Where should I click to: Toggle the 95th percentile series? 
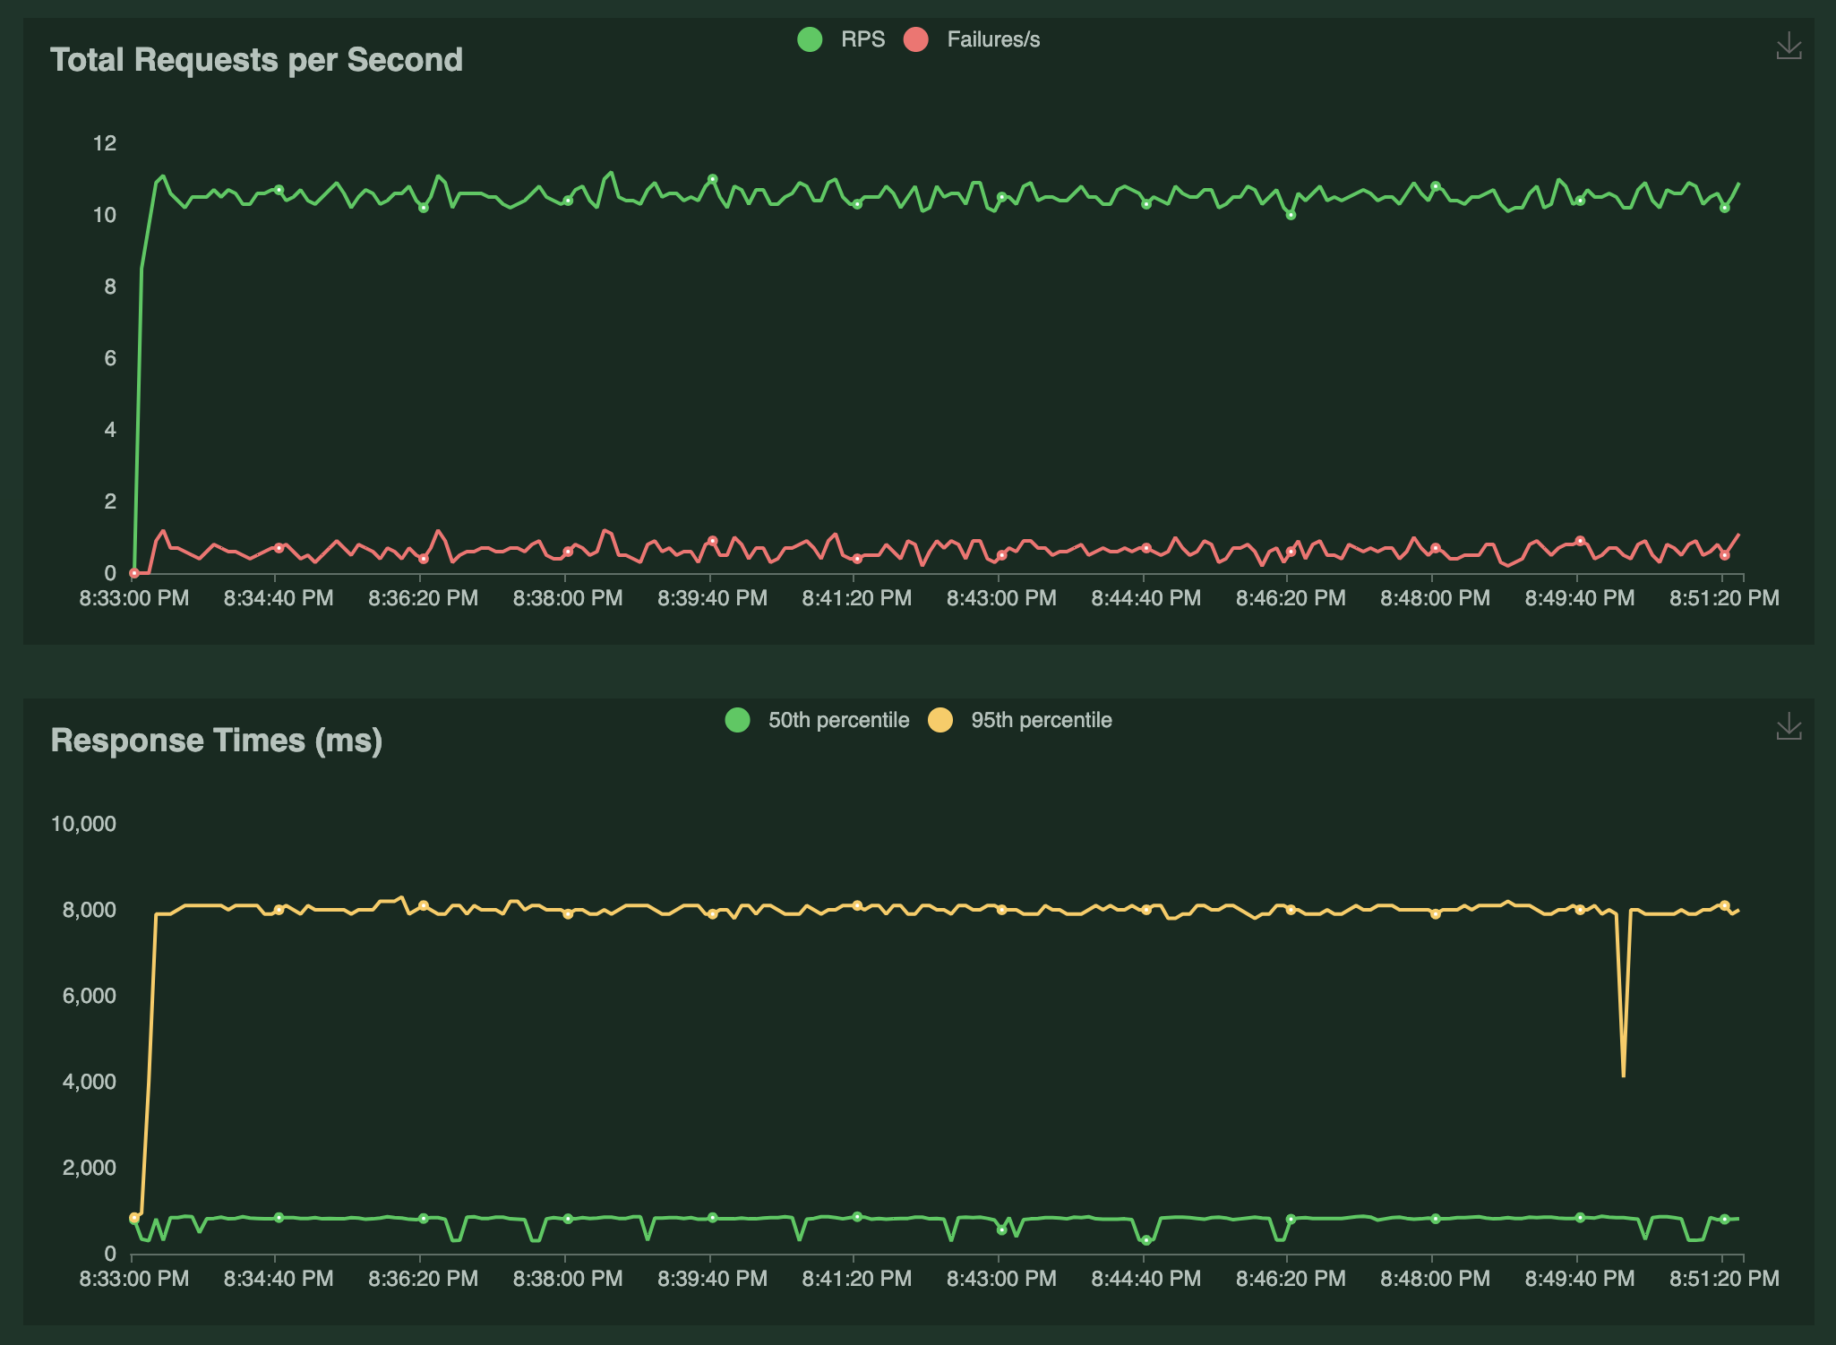[1020, 720]
